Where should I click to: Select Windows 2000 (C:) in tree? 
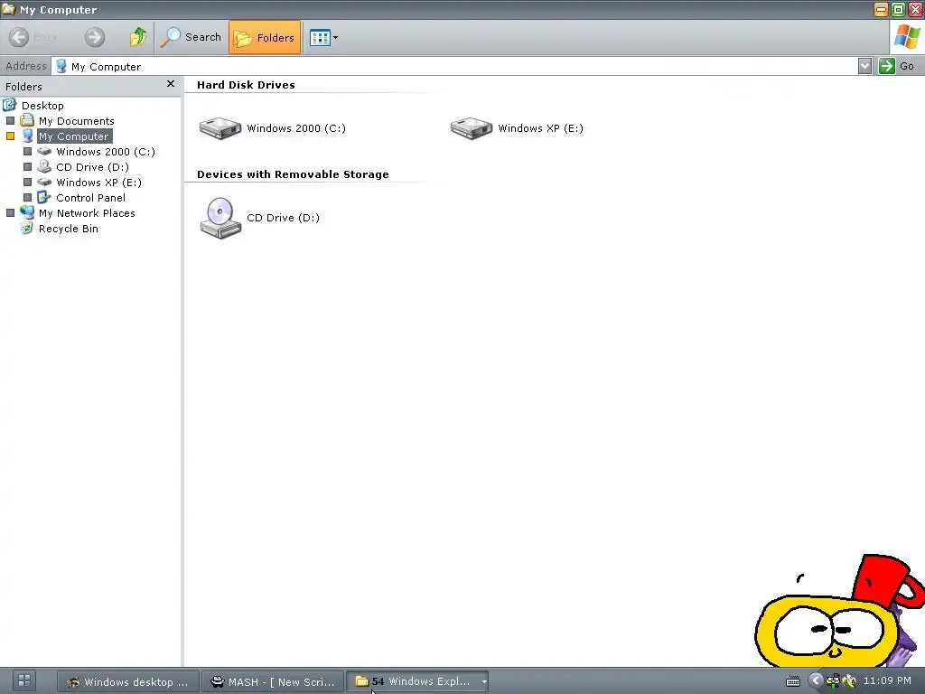(x=106, y=152)
